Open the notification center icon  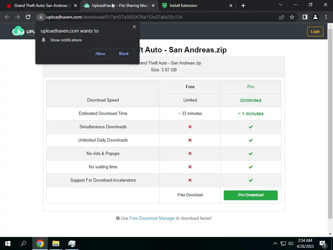coord(323,244)
